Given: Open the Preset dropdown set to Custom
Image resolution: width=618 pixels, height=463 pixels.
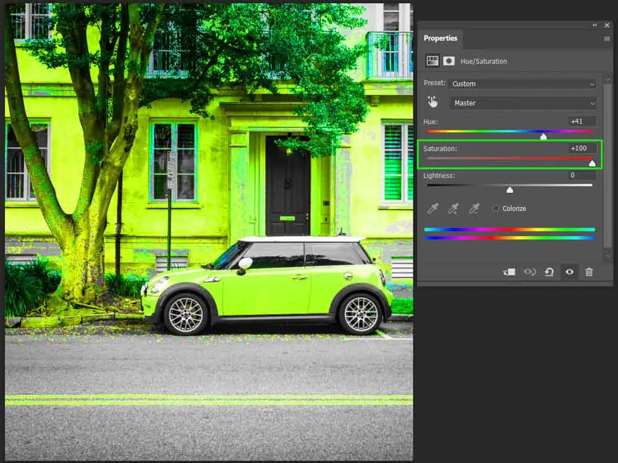Looking at the screenshot, I should [x=523, y=84].
